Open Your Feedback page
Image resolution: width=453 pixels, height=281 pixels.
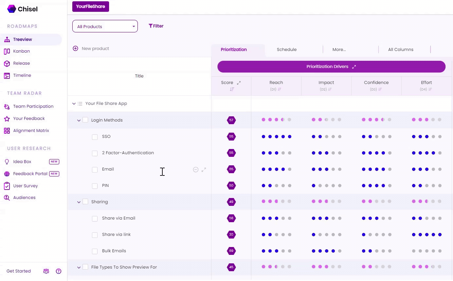point(29,119)
